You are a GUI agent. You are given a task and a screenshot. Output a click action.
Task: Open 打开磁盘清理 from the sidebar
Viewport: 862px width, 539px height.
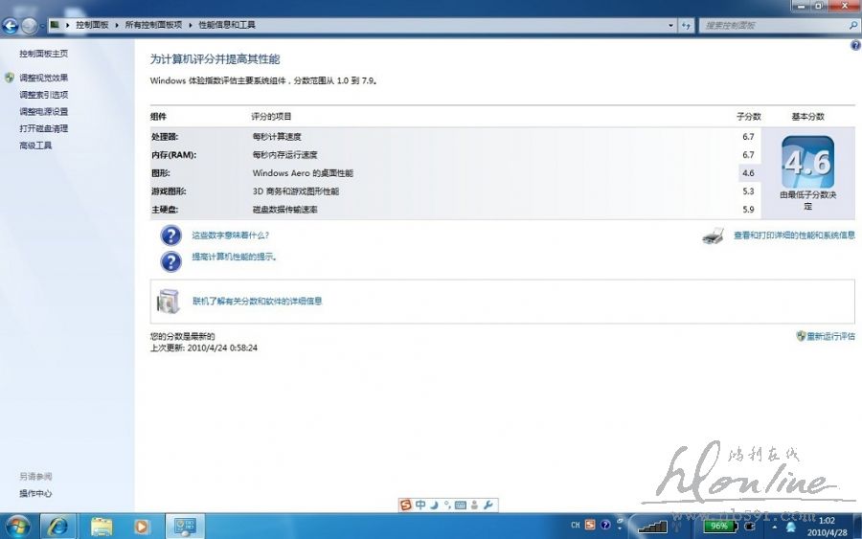[x=43, y=128]
